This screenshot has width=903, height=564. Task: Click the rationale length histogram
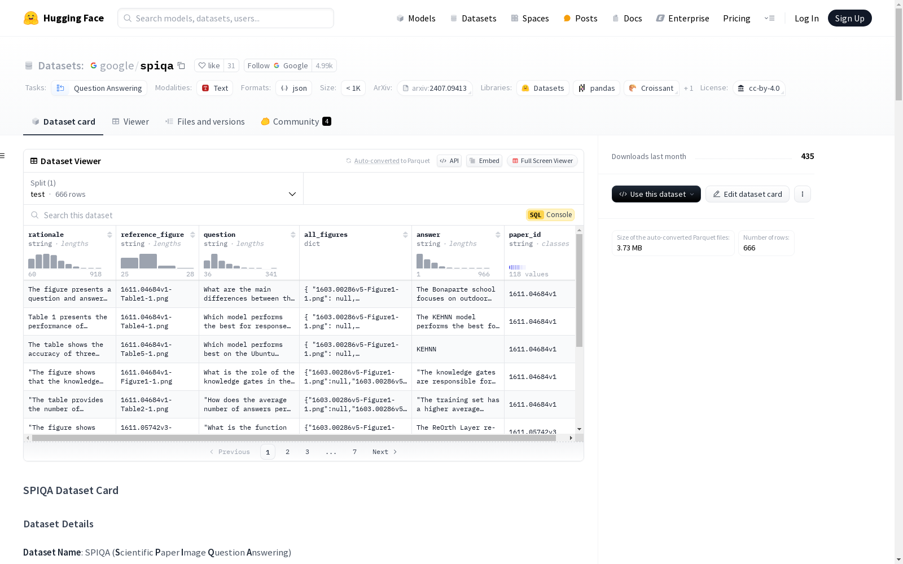(65, 261)
